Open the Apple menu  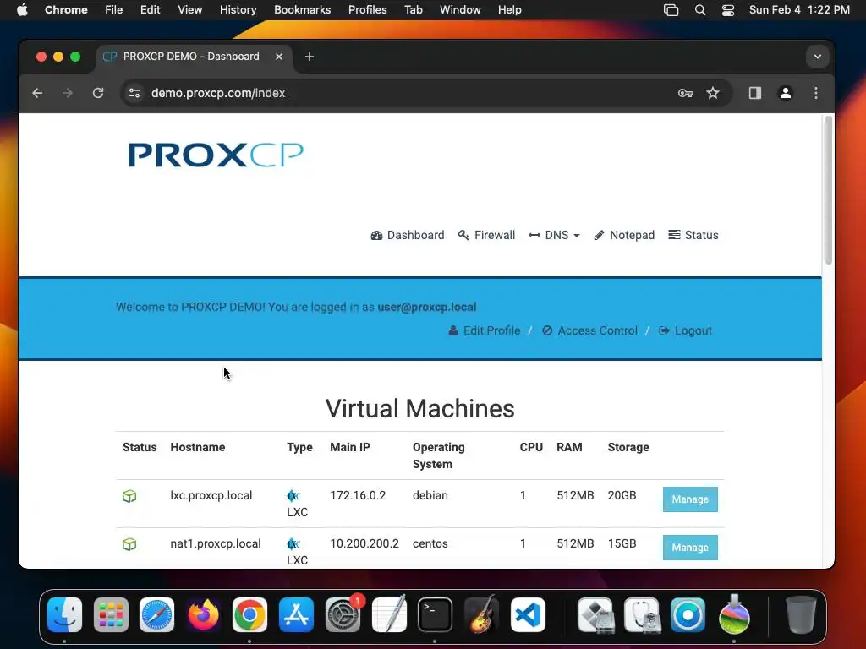pyautogui.click(x=22, y=10)
